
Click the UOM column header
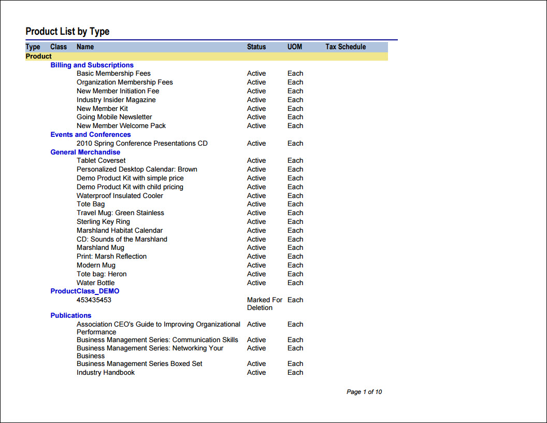click(x=295, y=47)
